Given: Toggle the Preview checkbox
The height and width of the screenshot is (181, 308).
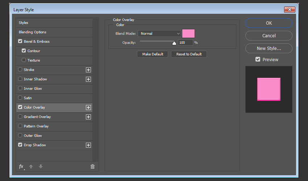Looking at the screenshot, I should (258, 59).
